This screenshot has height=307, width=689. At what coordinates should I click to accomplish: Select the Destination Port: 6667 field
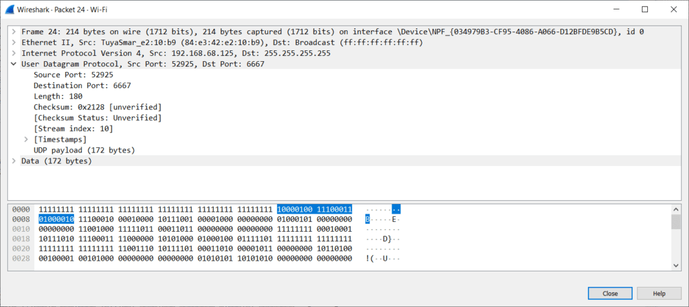coord(82,85)
